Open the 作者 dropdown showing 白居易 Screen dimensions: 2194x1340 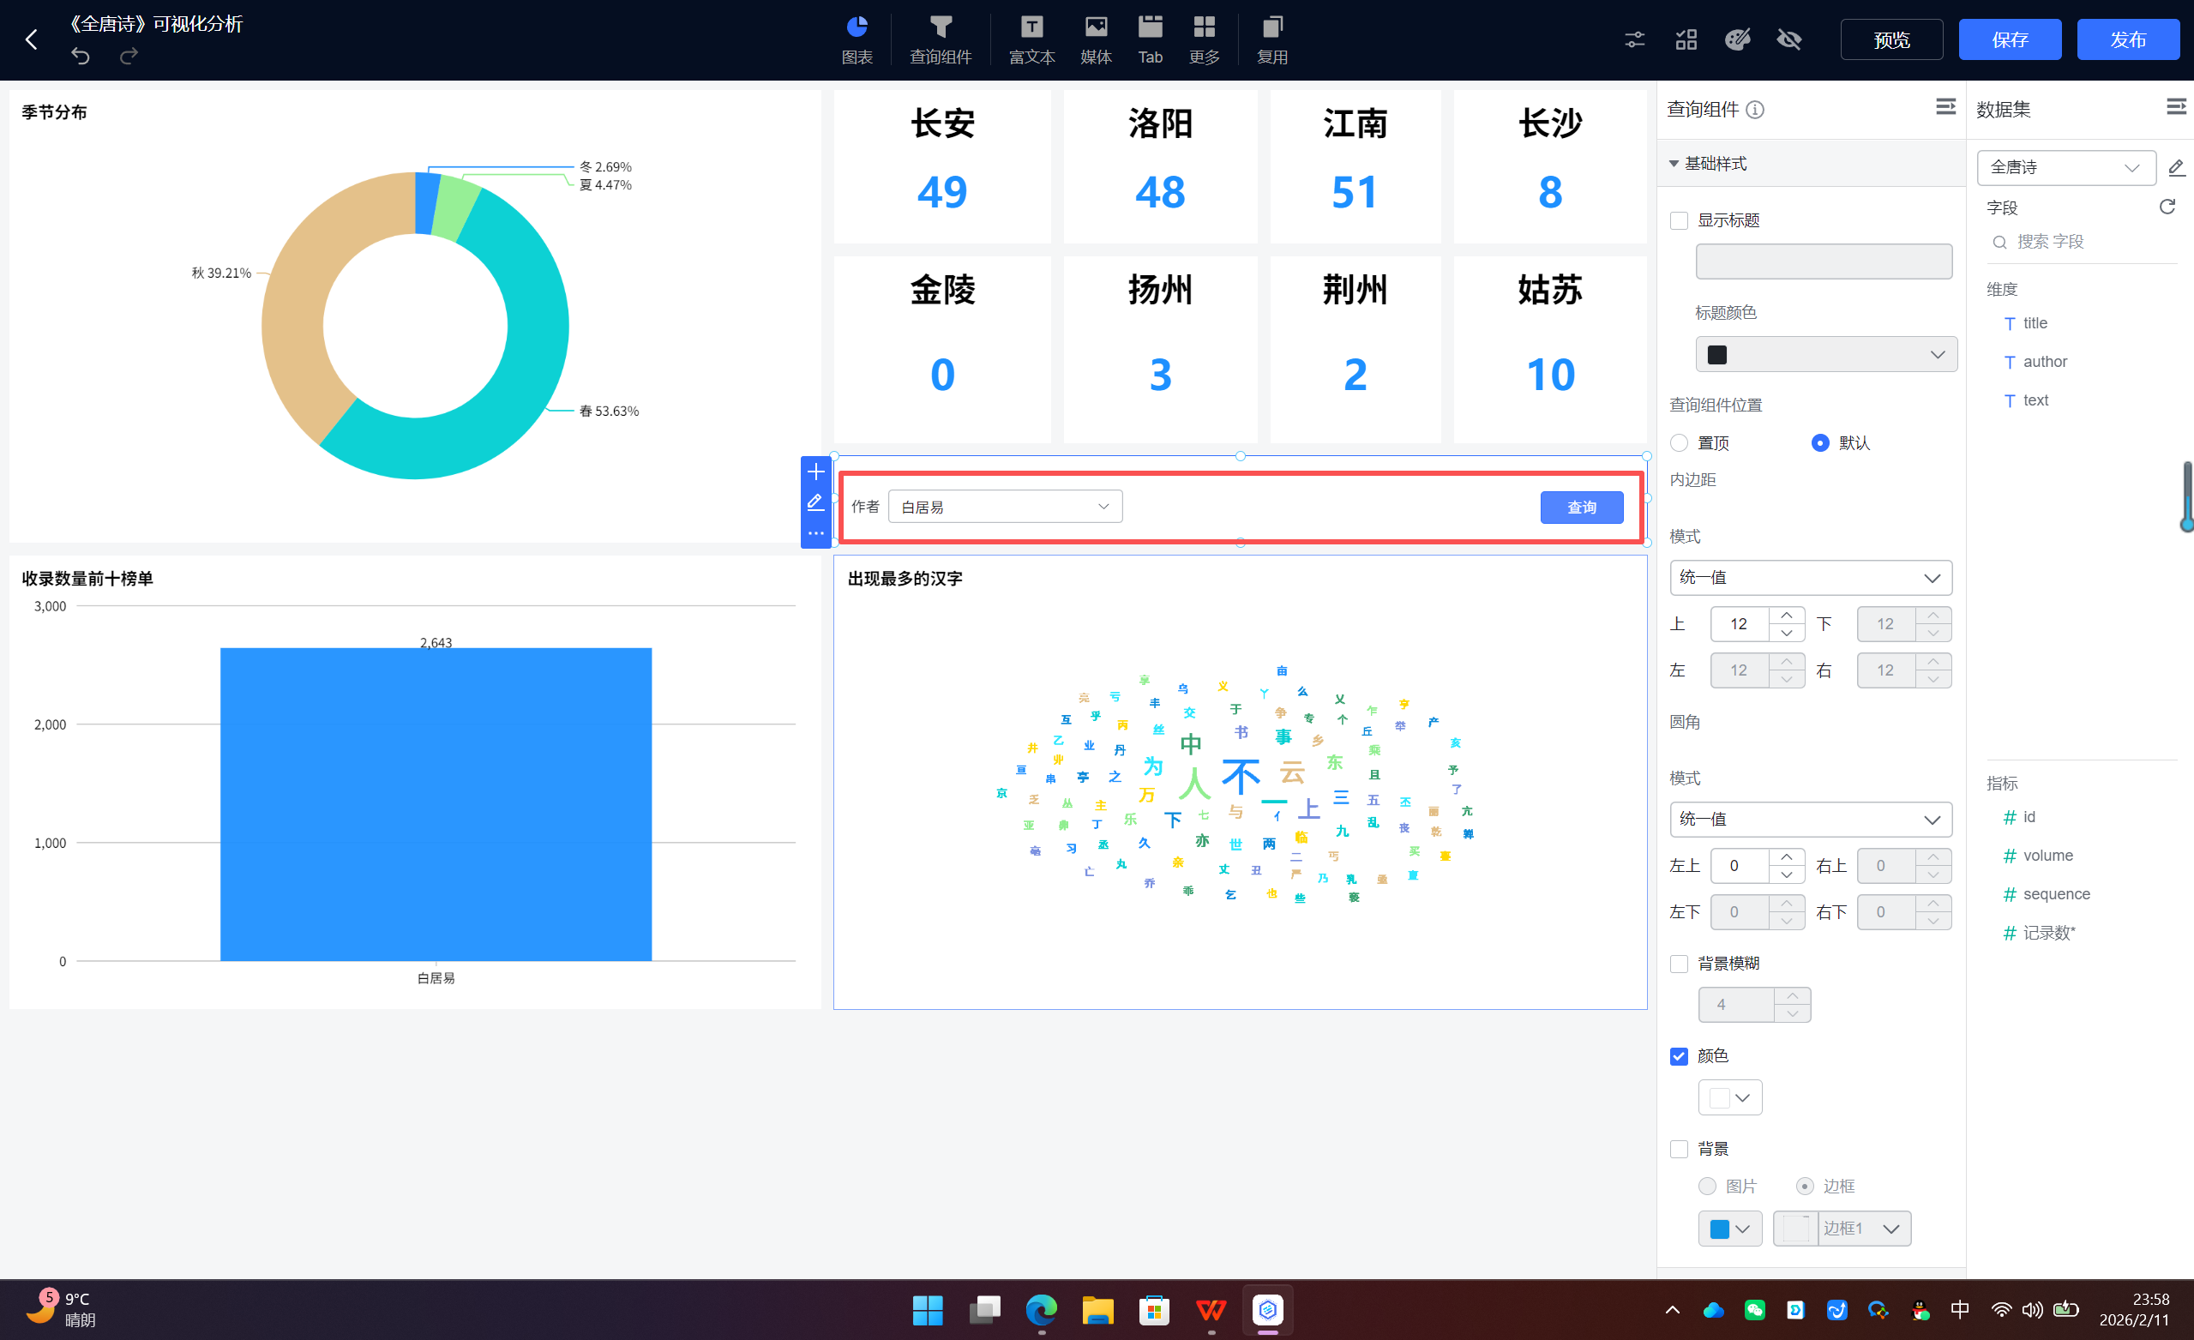point(1004,506)
